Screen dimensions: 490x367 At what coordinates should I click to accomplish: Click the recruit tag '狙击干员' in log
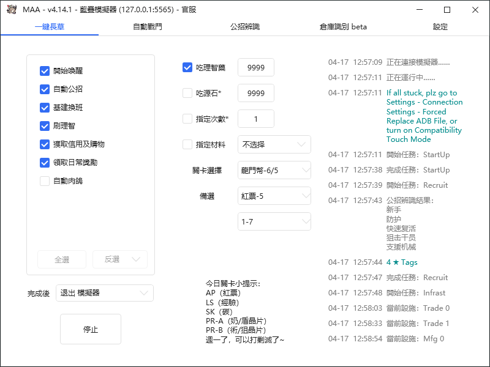(x=401, y=238)
